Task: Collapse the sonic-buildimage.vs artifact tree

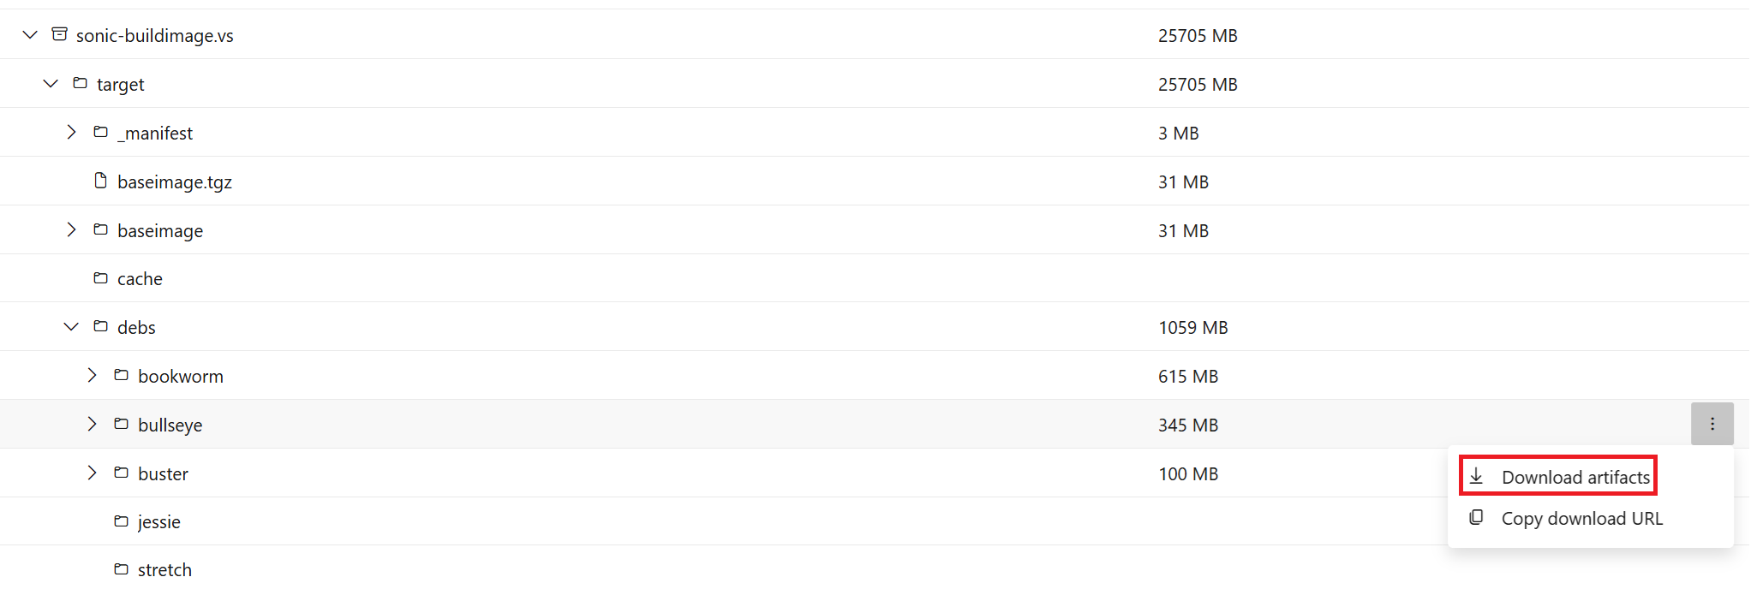Action: coord(30,35)
